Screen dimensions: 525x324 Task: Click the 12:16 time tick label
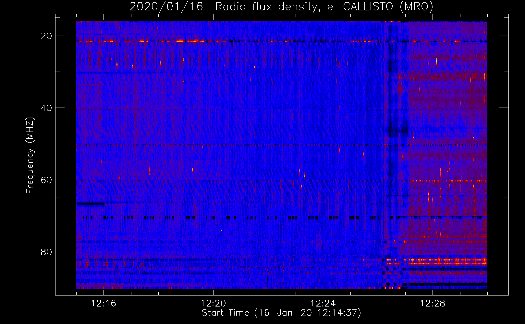pyautogui.click(x=104, y=304)
